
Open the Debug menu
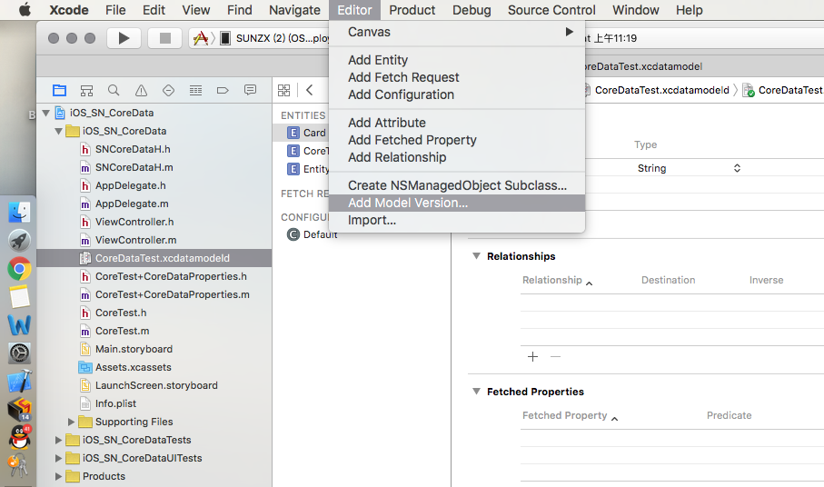pyautogui.click(x=472, y=10)
